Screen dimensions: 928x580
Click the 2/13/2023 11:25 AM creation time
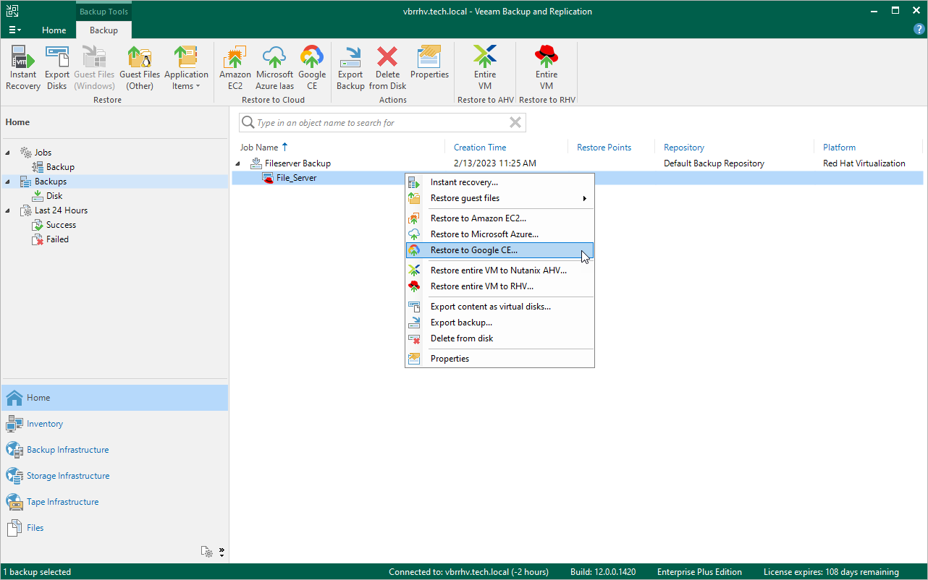pyautogui.click(x=495, y=163)
